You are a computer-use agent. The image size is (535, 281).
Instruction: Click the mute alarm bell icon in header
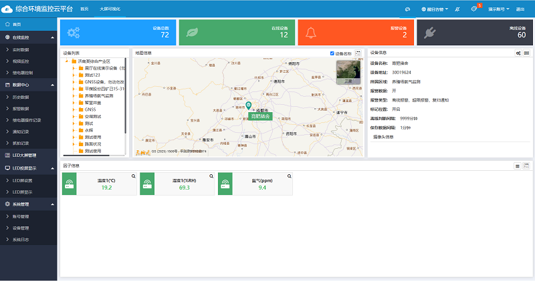click(457, 9)
